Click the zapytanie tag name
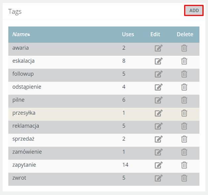 click(24, 165)
